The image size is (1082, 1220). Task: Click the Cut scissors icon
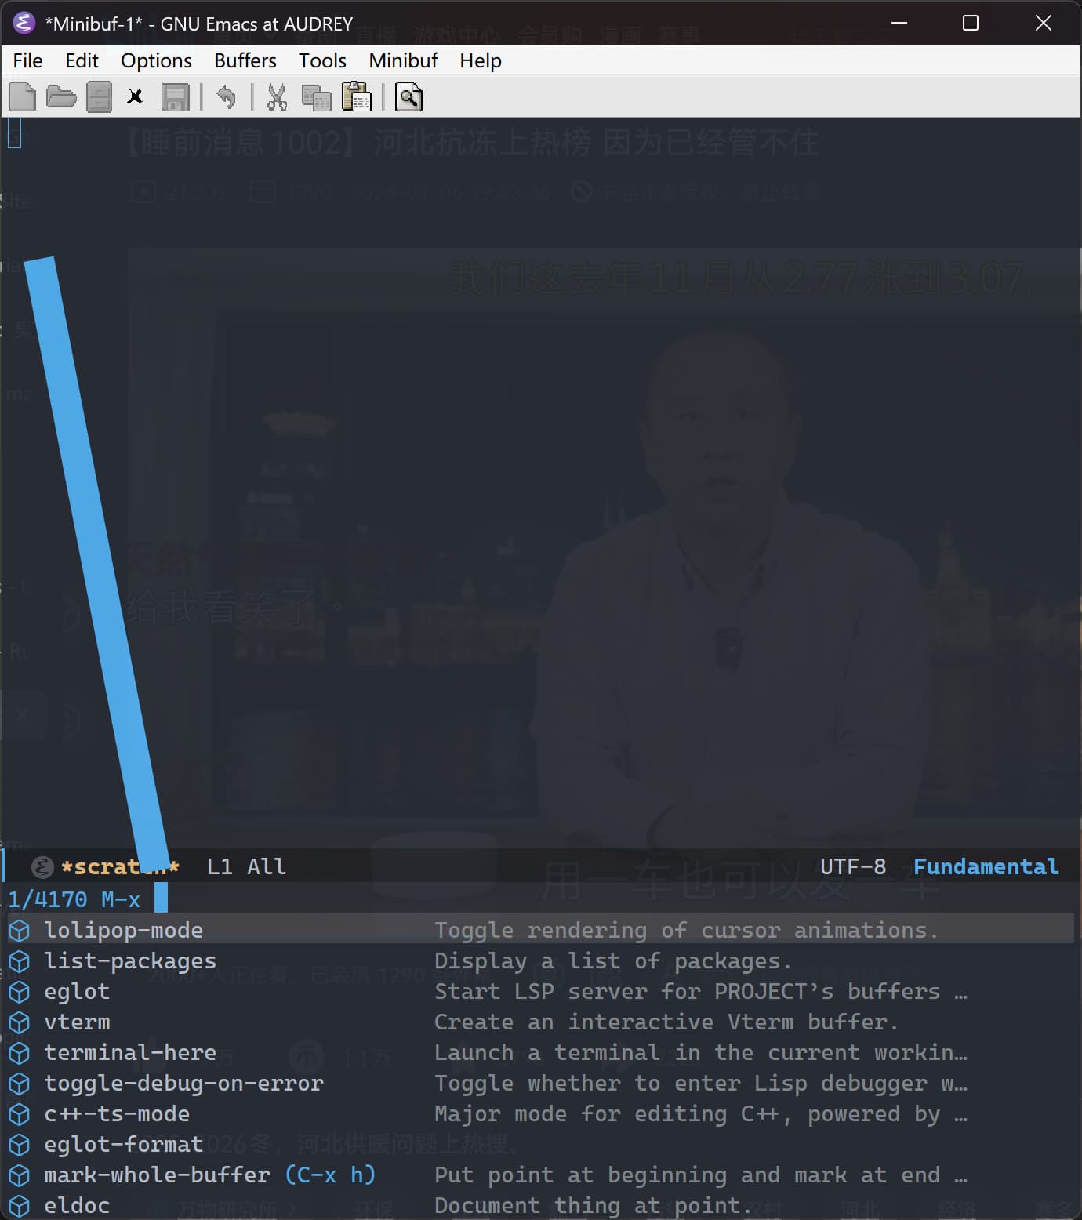click(x=276, y=97)
